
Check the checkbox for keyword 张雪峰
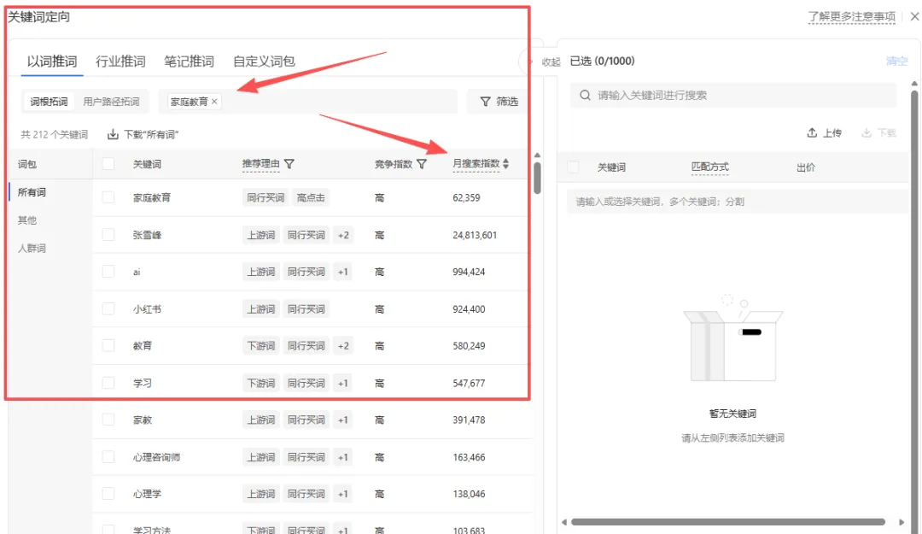108,234
